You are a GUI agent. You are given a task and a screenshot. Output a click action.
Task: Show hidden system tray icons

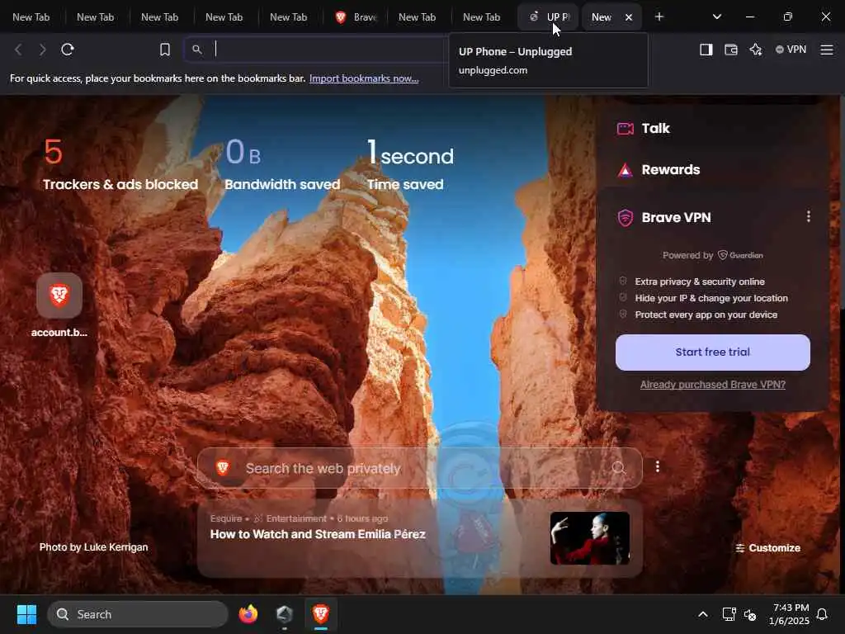point(703,614)
